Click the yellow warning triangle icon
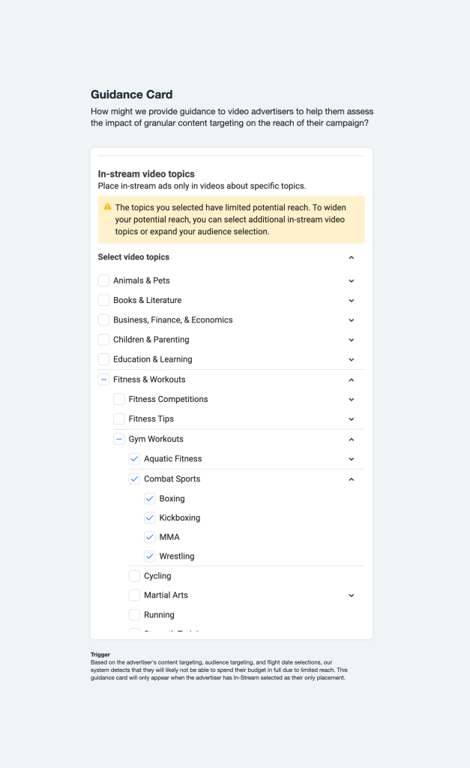The image size is (470, 768). (x=108, y=207)
